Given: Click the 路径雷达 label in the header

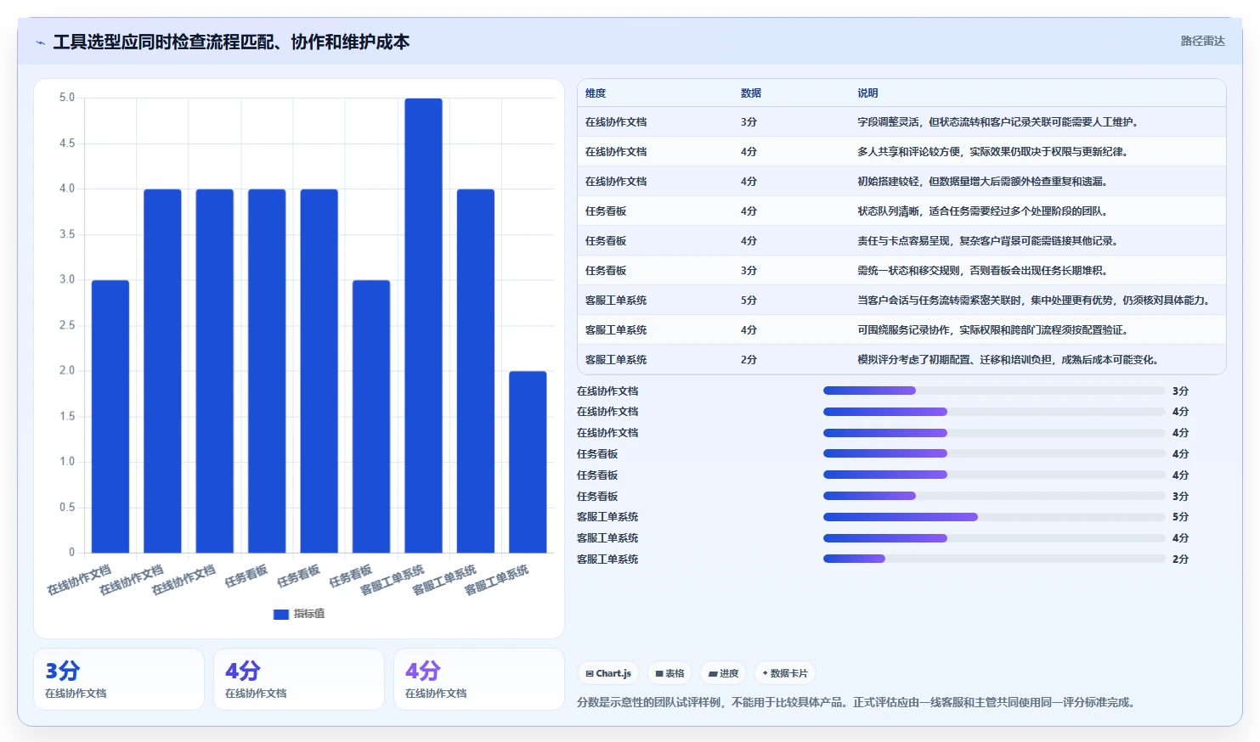Looking at the screenshot, I should (x=1202, y=41).
